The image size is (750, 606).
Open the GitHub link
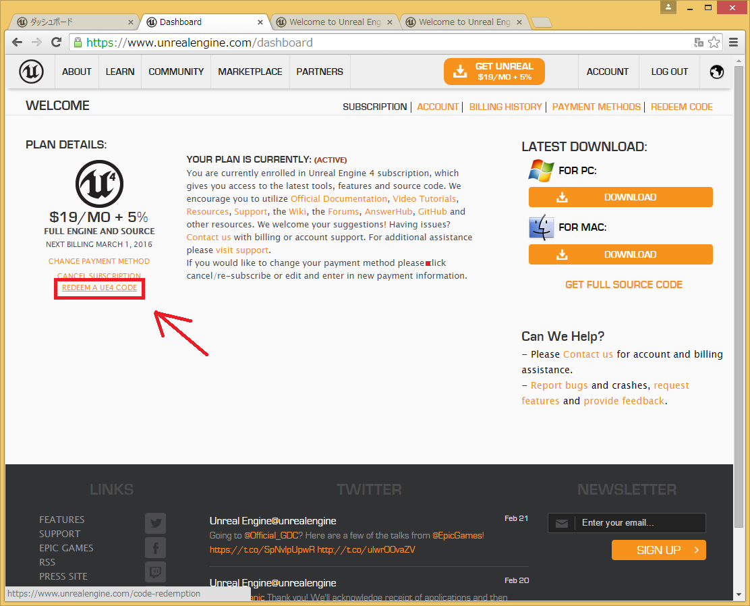click(x=432, y=212)
